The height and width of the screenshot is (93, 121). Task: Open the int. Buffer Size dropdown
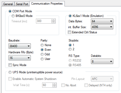tap(102, 27)
